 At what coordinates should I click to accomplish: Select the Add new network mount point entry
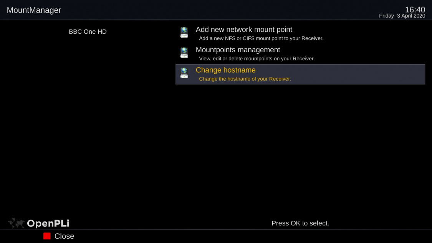pyautogui.click(x=244, y=30)
